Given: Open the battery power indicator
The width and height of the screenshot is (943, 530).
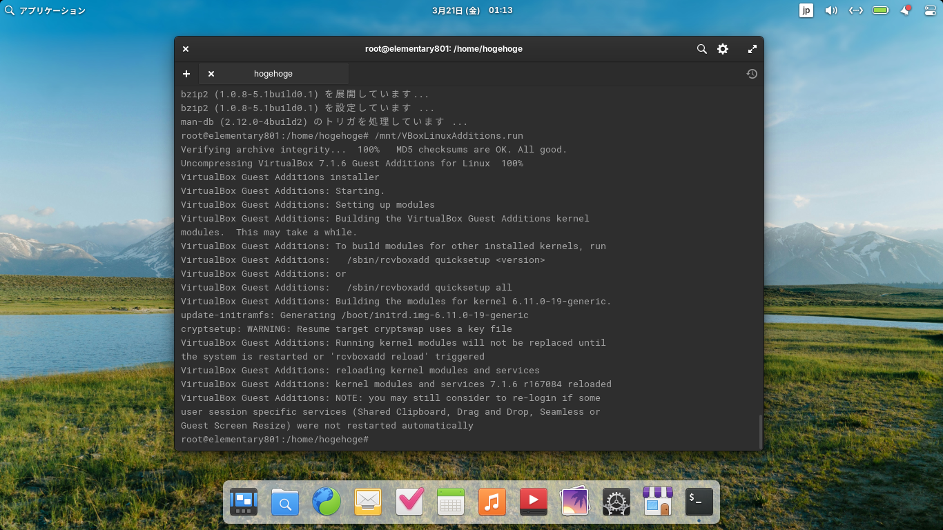Looking at the screenshot, I should [x=880, y=10].
